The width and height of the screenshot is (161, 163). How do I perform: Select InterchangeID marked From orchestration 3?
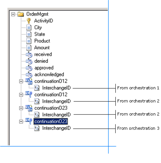click(x=57, y=128)
